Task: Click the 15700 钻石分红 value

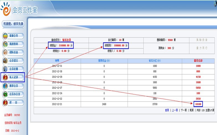Action: (x=155, y=104)
